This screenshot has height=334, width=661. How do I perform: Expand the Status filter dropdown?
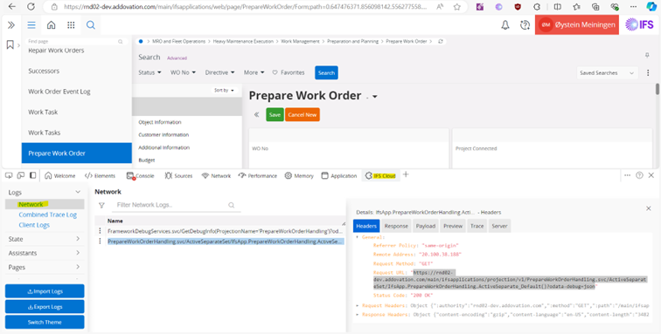(150, 72)
